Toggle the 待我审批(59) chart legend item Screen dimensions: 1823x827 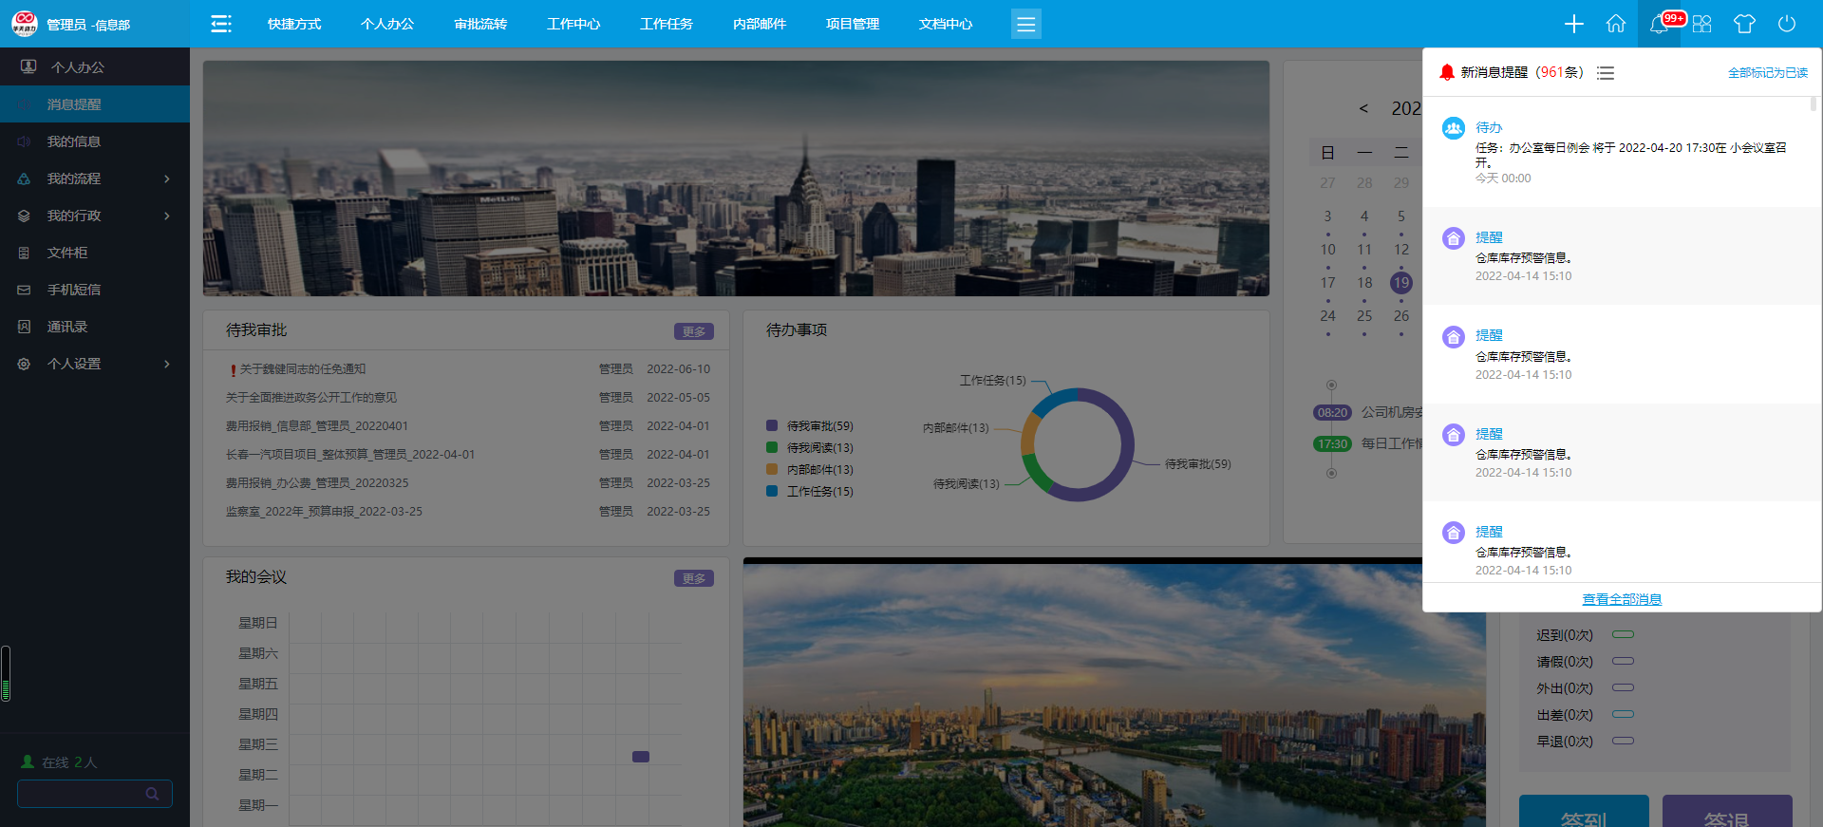click(x=810, y=426)
